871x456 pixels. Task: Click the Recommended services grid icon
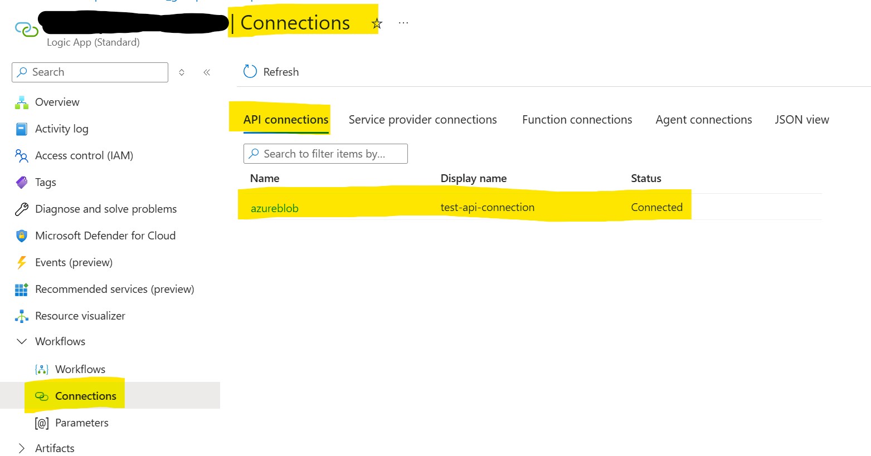pyautogui.click(x=21, y=290)
